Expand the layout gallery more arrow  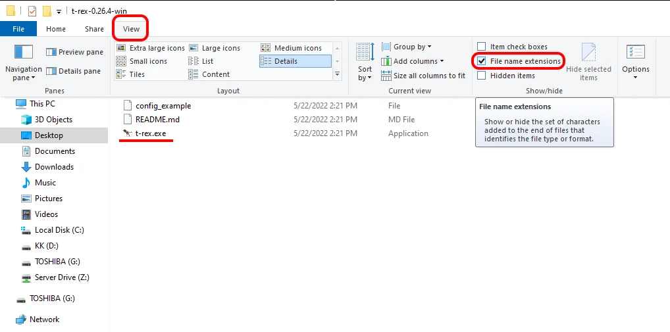338,74
